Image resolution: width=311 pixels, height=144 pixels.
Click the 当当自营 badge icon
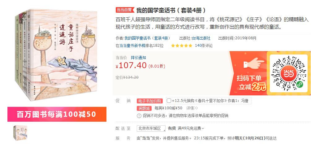(125, 10)
